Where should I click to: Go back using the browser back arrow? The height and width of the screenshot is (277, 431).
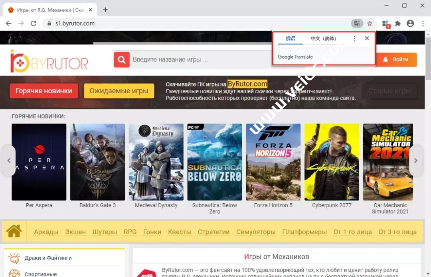coord(8,24)
